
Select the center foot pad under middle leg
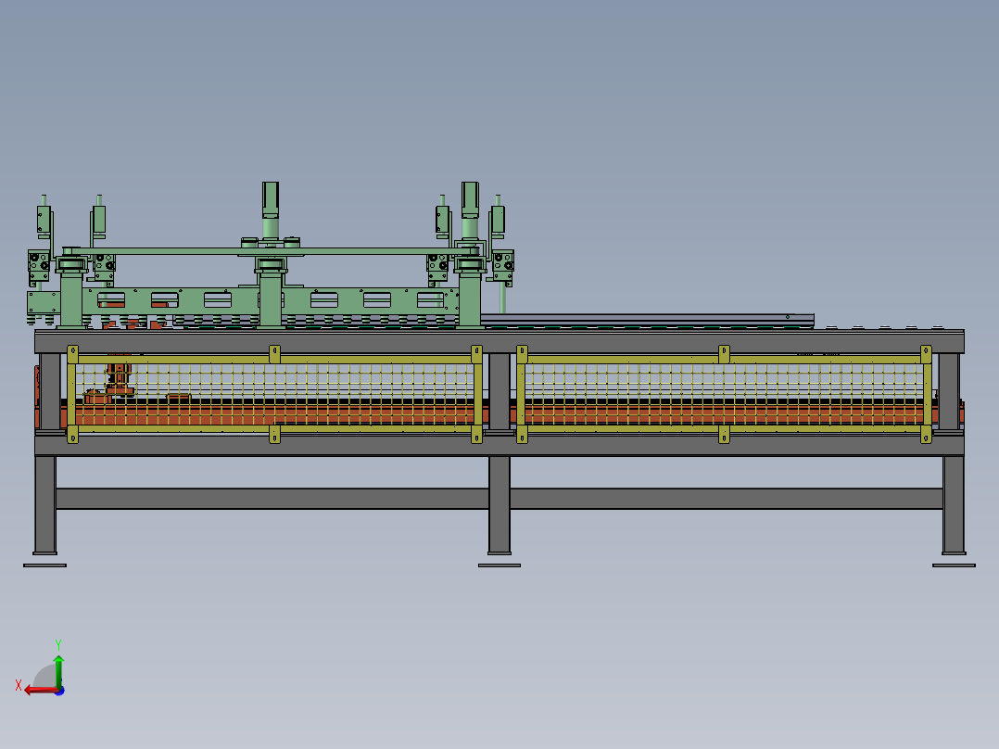[x=499, y=565]
